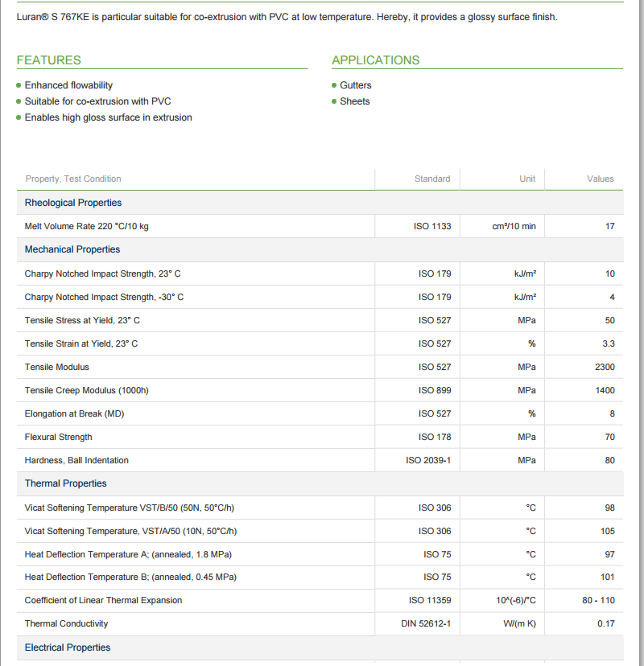
Task: Click the Heat Deflection A value 97
Action: tap(610, 555)
